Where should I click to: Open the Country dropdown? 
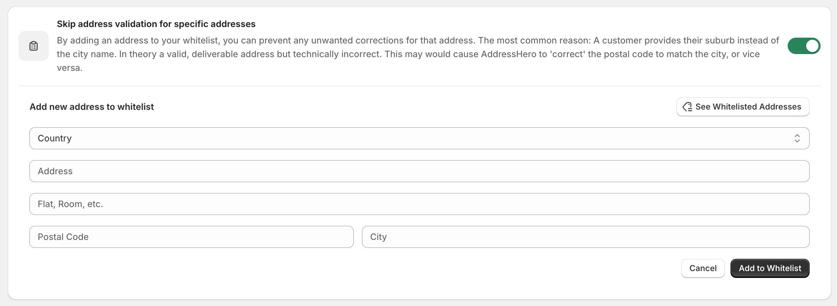point(419,138)
